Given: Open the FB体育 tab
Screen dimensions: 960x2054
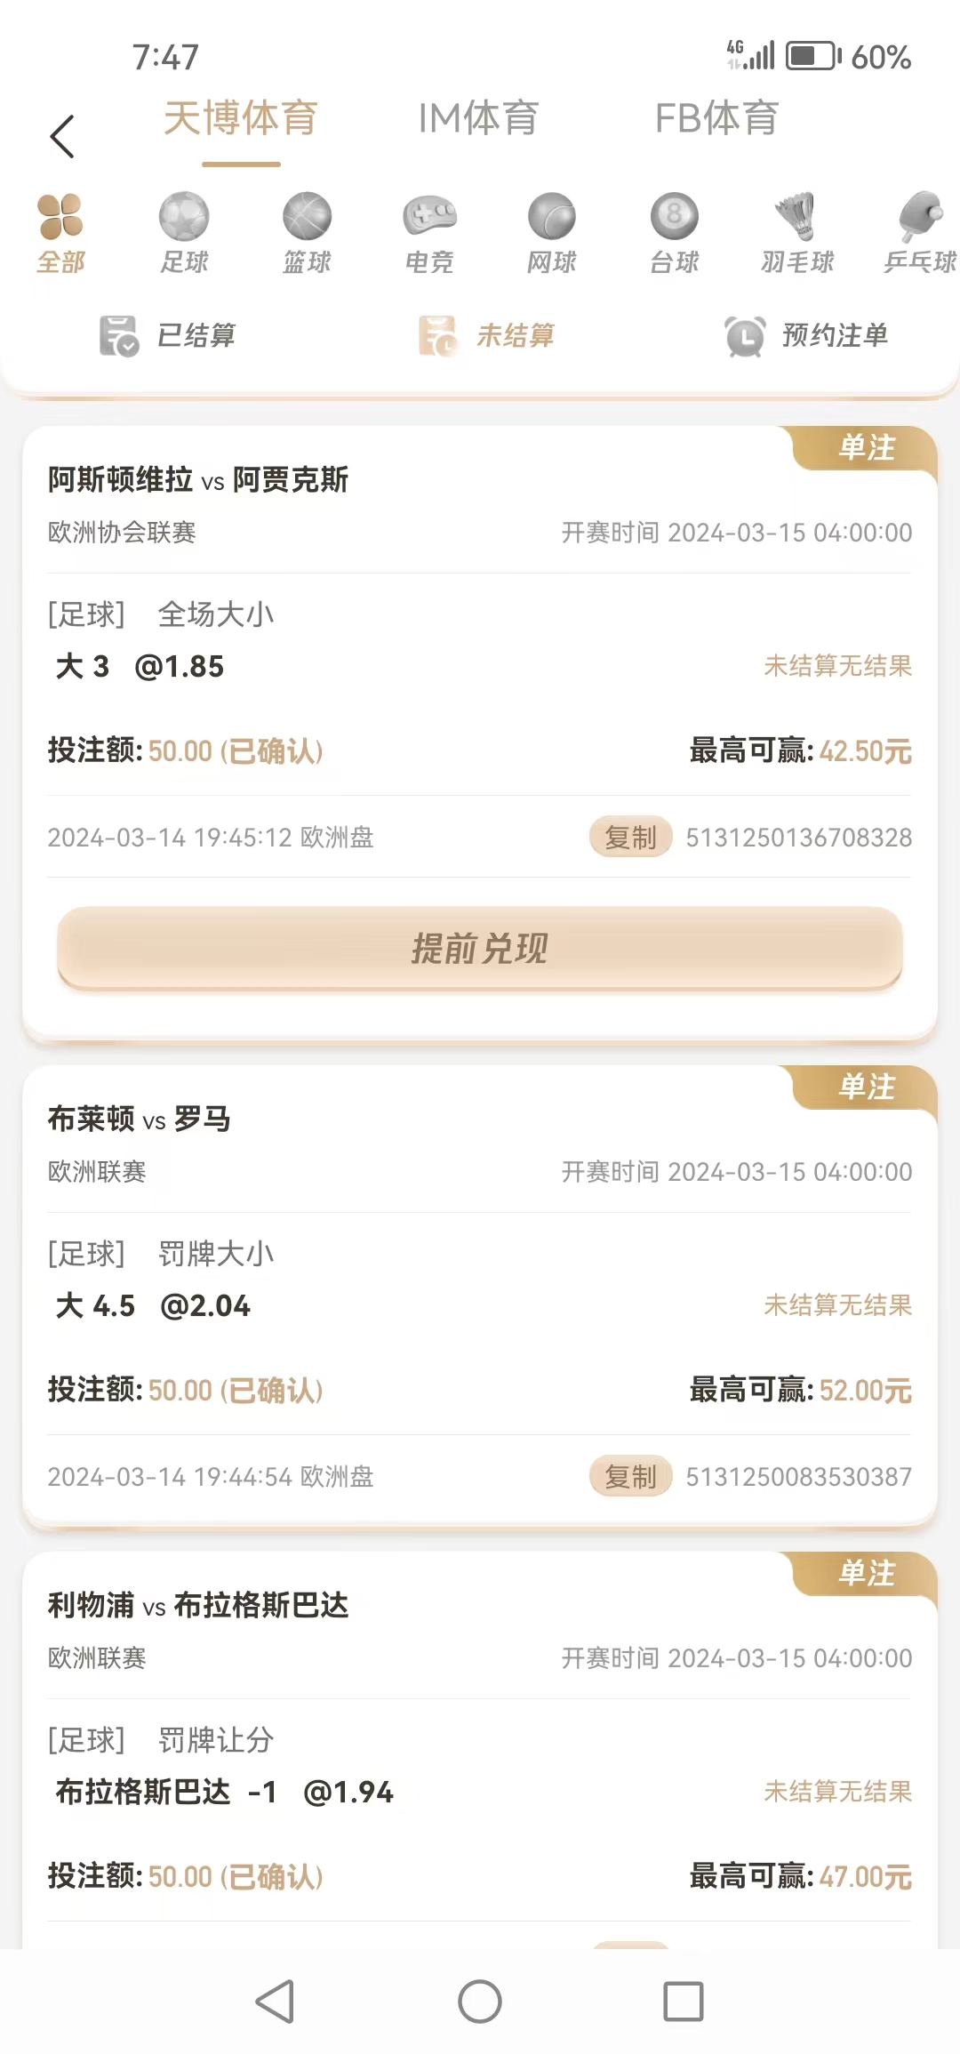Looking at the screenshot, I should coord(716,119).
